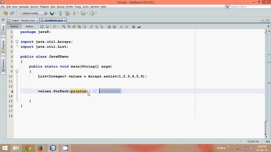Open the Tools menu
The height and width of the screenshot is (152, 271).
coord(86,7)
